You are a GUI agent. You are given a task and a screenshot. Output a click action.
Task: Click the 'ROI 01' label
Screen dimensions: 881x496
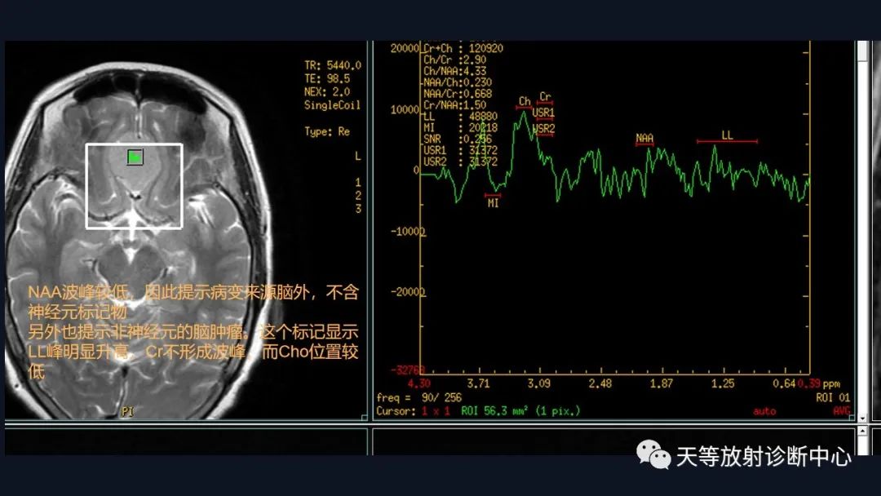[833, 398]
